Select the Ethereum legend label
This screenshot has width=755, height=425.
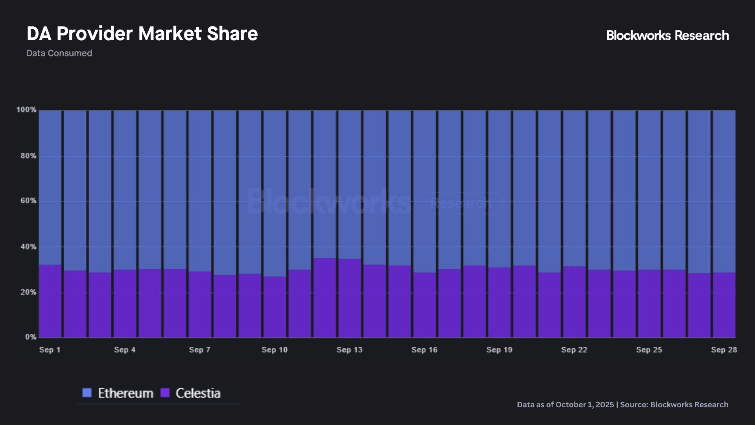[x=125, y=393]
